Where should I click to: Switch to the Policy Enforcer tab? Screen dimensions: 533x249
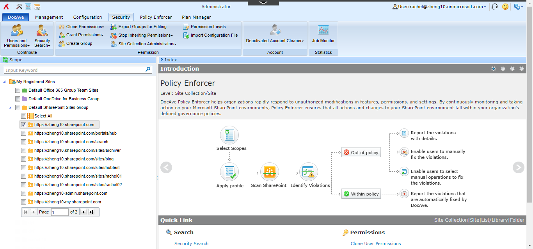tap(155, 17)
